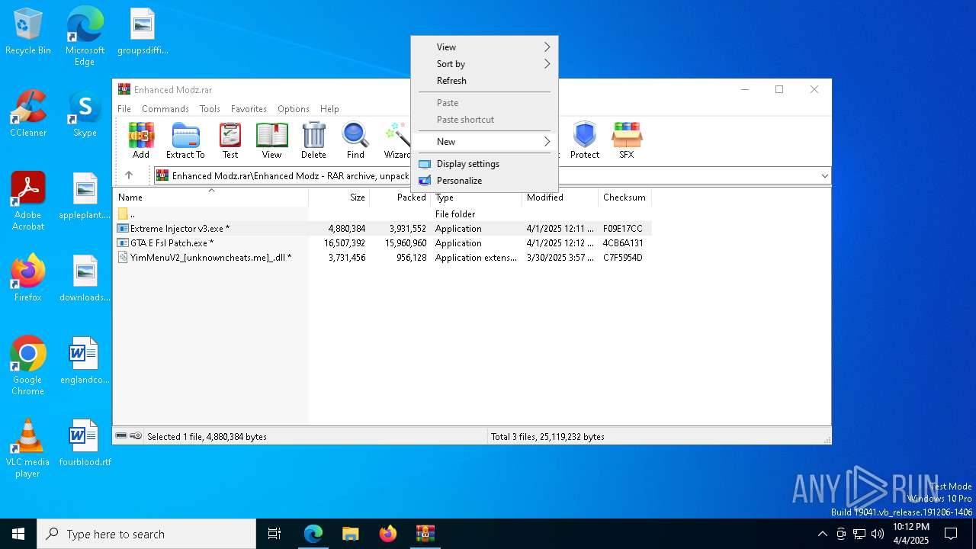Select the Extreme Injector v3.exe row
The height and width of the screenshot is (549, 976).
pyautogui.click(x=383, y=229)
